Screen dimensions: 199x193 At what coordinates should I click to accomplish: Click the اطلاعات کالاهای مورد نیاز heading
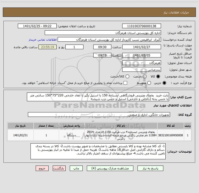[172, 105]
